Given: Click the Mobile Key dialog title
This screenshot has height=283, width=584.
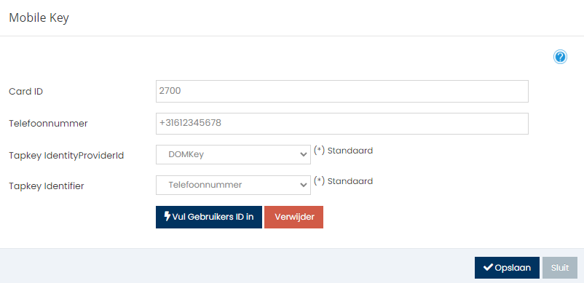Looking at the screenshot, I should point(39,18).
